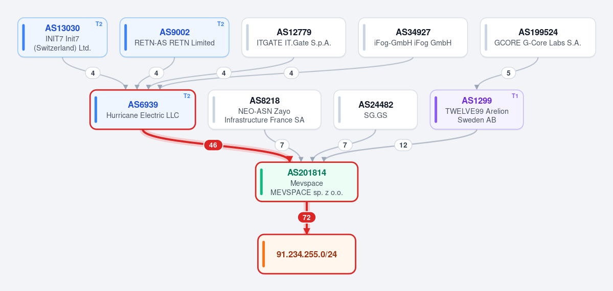Click the red 46 edge label
The width and height of the screenshot is (613, 291).
pyautogui.click(x=213, y=145)
